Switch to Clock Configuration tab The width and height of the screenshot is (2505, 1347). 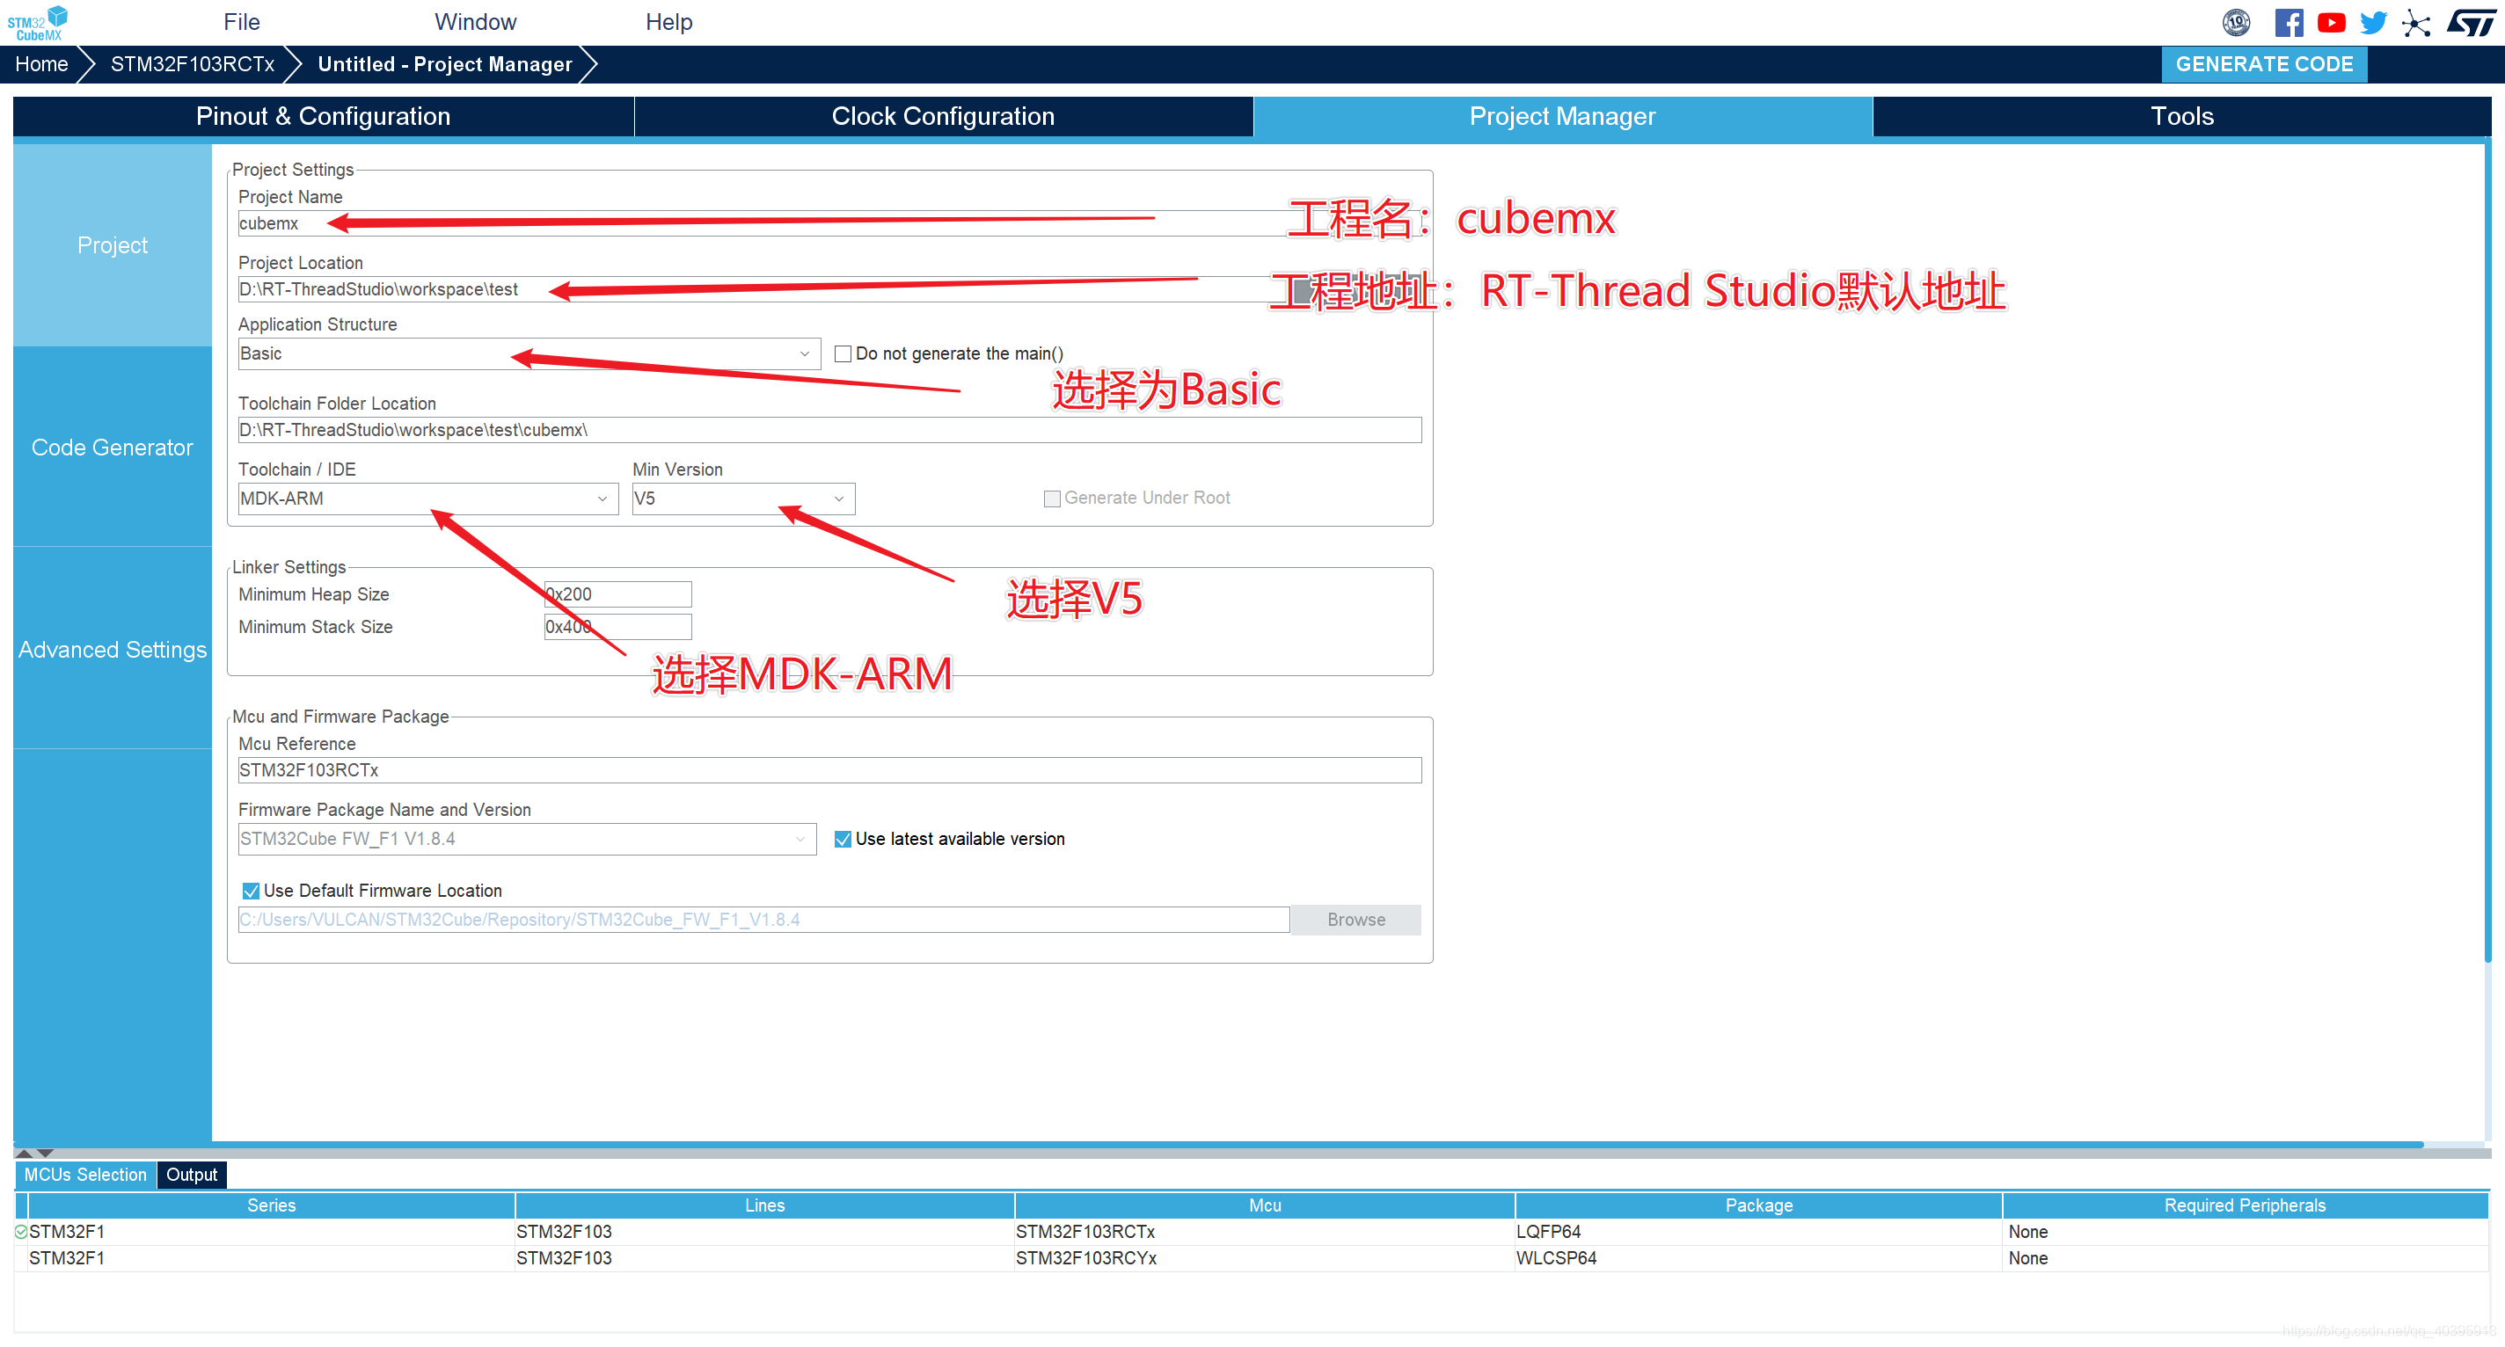(x=942, y=117)
